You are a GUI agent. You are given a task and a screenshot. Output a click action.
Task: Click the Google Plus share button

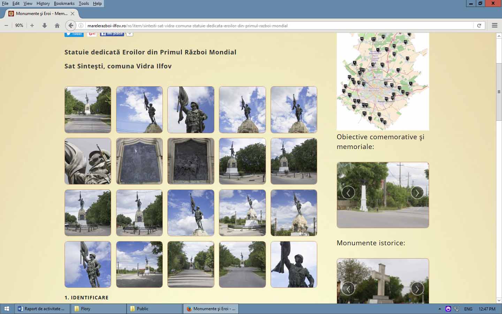pyautogui.click(x=92, y=34)
